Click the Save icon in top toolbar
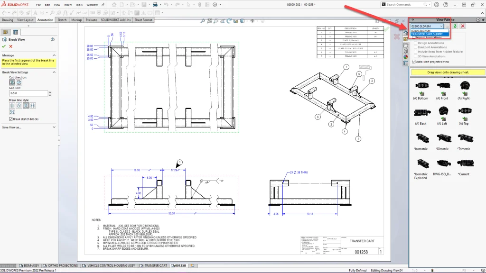The height and width of the screenshot is (273, 486). coord(144,5)
